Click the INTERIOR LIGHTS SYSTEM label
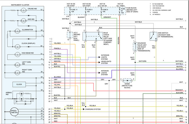The image size is (189, 124). [105, 73]
